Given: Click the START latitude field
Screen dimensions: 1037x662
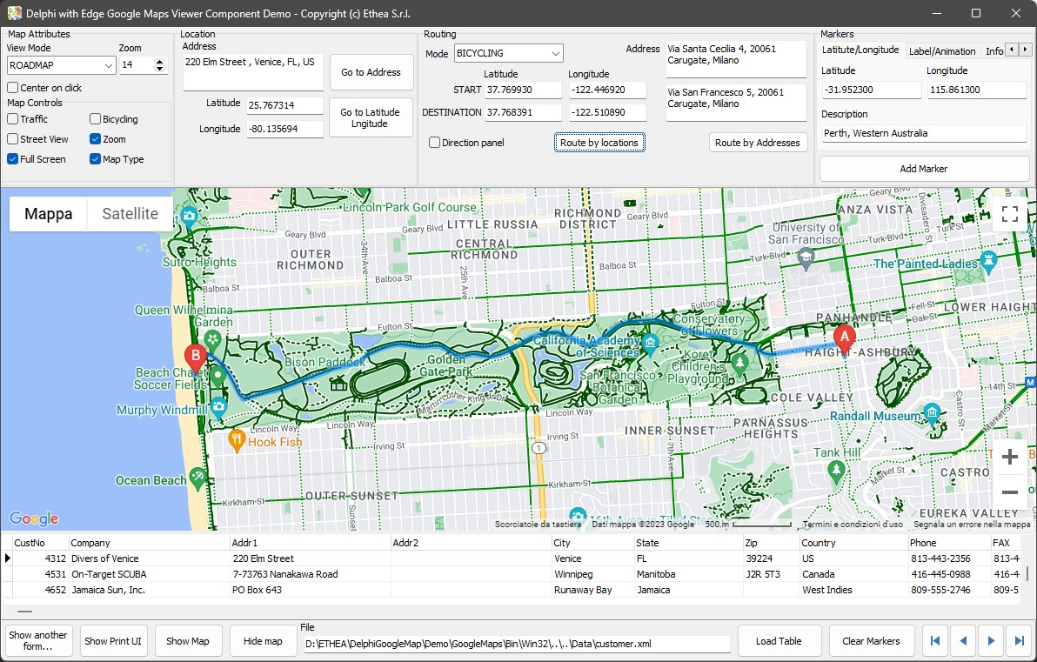Looking at the screenshot, I should [x=523, y=90].
